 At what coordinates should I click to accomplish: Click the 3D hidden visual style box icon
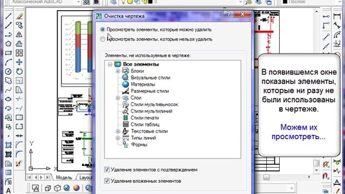point(58,188)
